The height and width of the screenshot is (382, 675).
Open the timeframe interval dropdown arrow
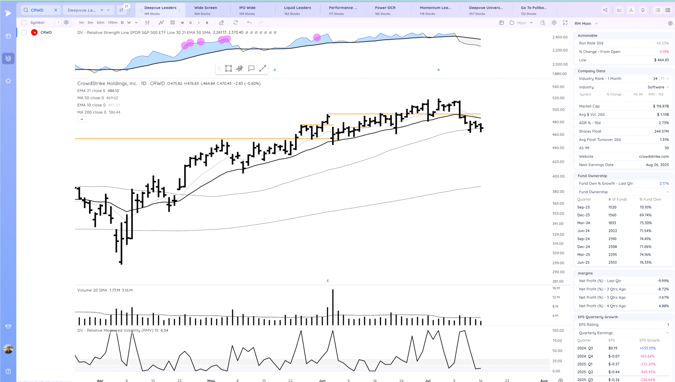136,23
